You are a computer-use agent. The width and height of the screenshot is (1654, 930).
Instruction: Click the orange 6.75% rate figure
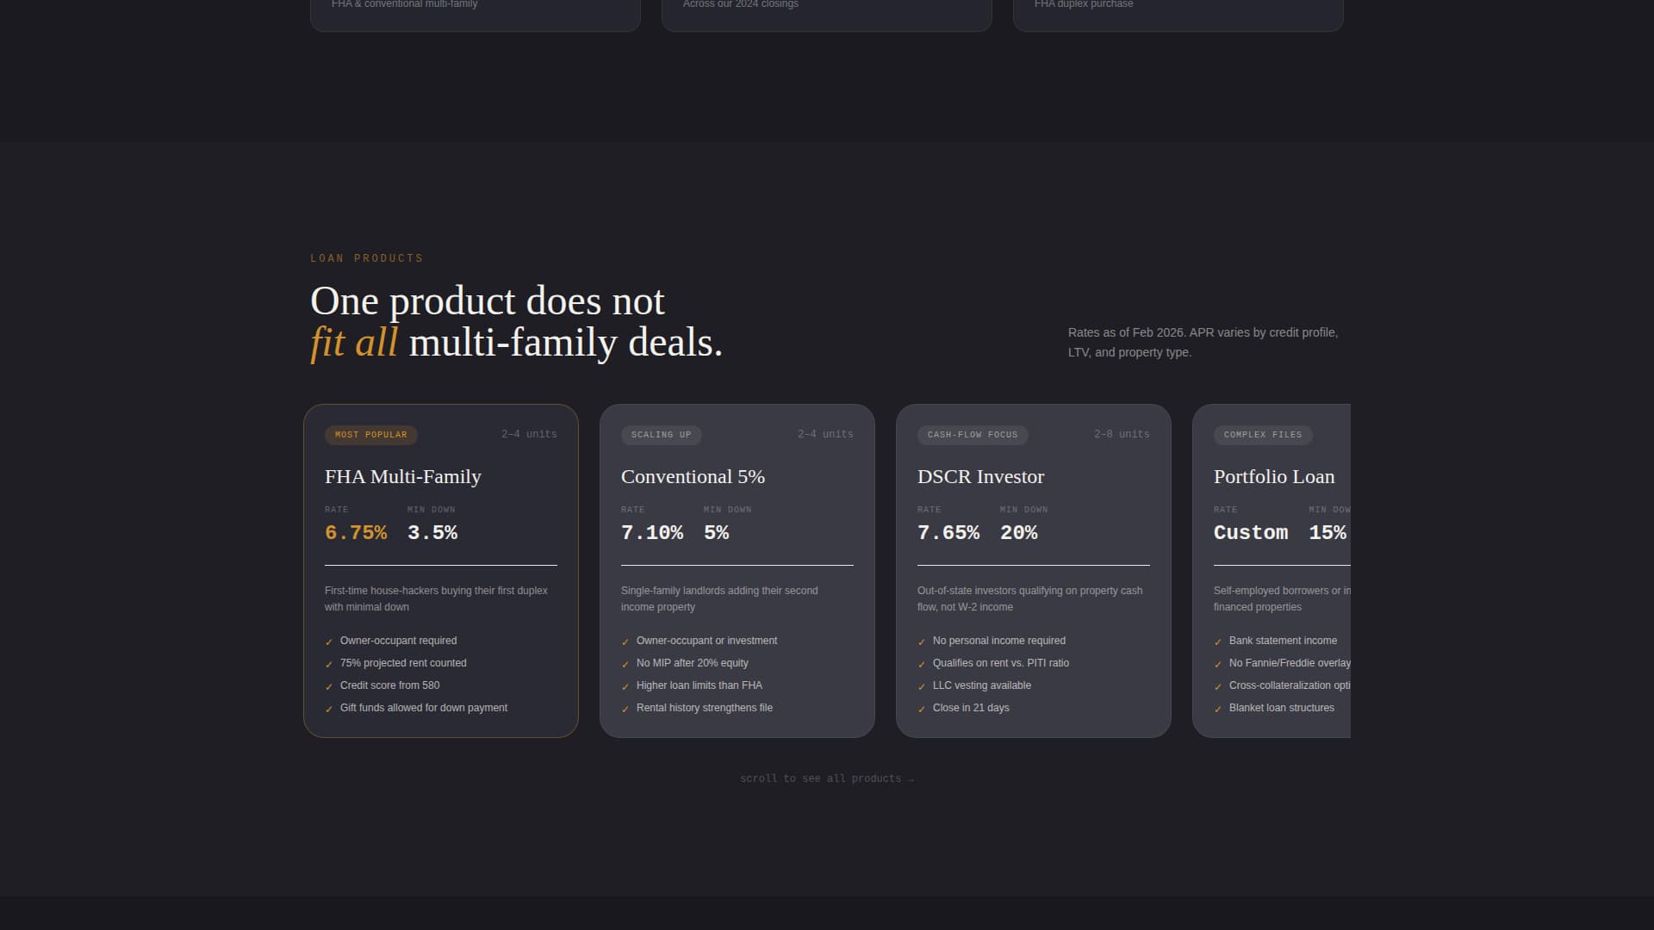point(356,532)
